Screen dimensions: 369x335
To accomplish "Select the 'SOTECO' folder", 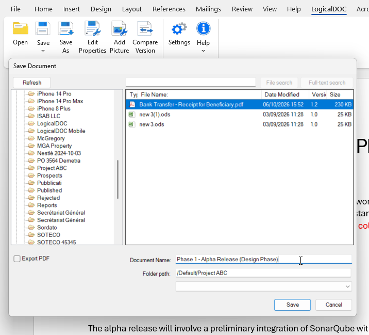I will pos(49,235).
